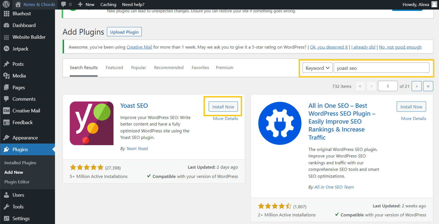The image size is (439, 224).
Task: Click the Feedback form icon
Action: pos(7,123)
